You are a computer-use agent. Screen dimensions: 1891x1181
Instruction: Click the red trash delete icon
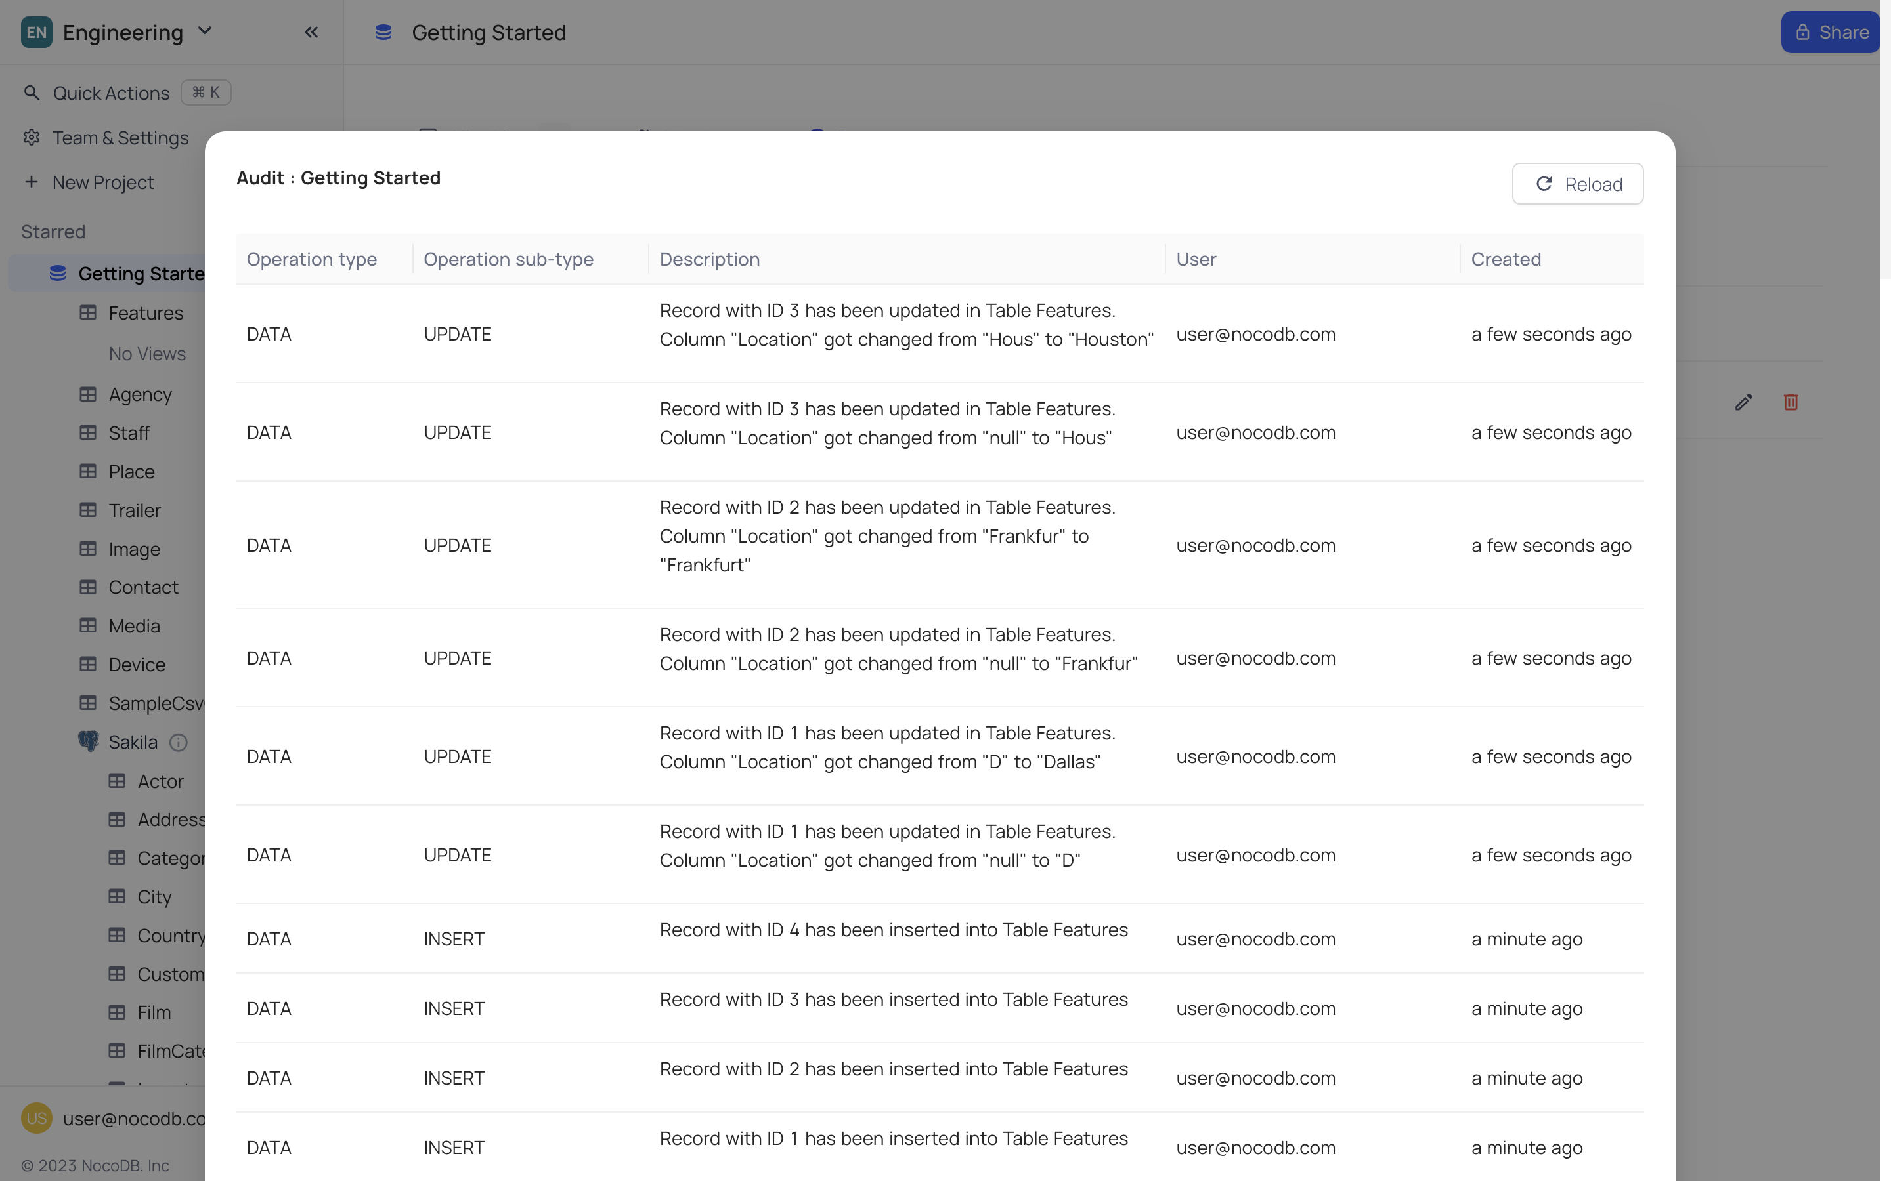pyautogui.click(x=1790, y=402)
